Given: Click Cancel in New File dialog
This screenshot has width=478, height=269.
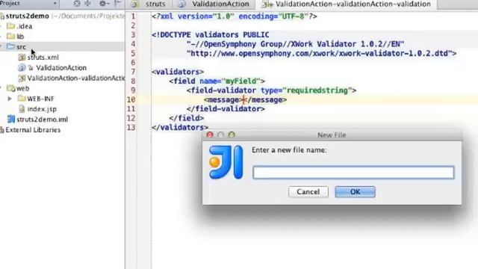Looking at the screenshot, I should tap(308, 192).
